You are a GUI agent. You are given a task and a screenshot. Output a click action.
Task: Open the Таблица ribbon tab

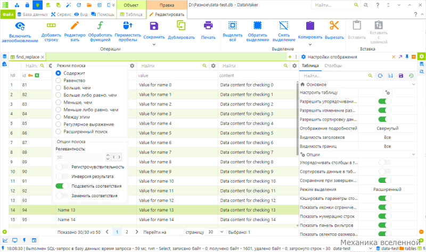(131, 14)
